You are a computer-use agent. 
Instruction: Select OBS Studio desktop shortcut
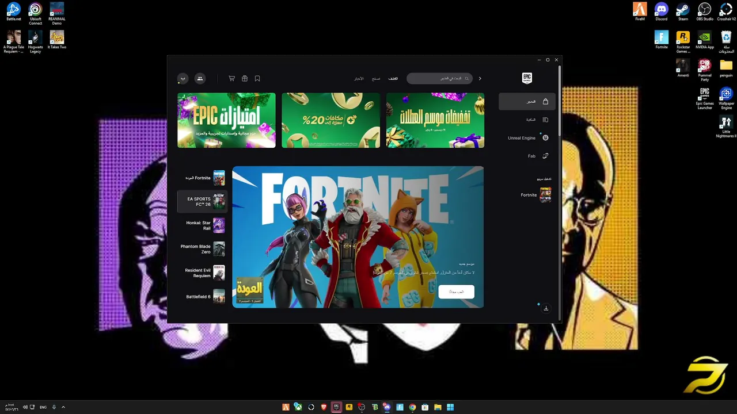pyautogui.click(x=705, y=12)
